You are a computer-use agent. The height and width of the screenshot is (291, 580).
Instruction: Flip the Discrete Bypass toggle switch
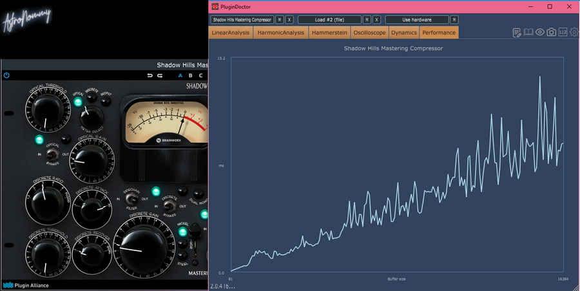[x=169, y=206]
